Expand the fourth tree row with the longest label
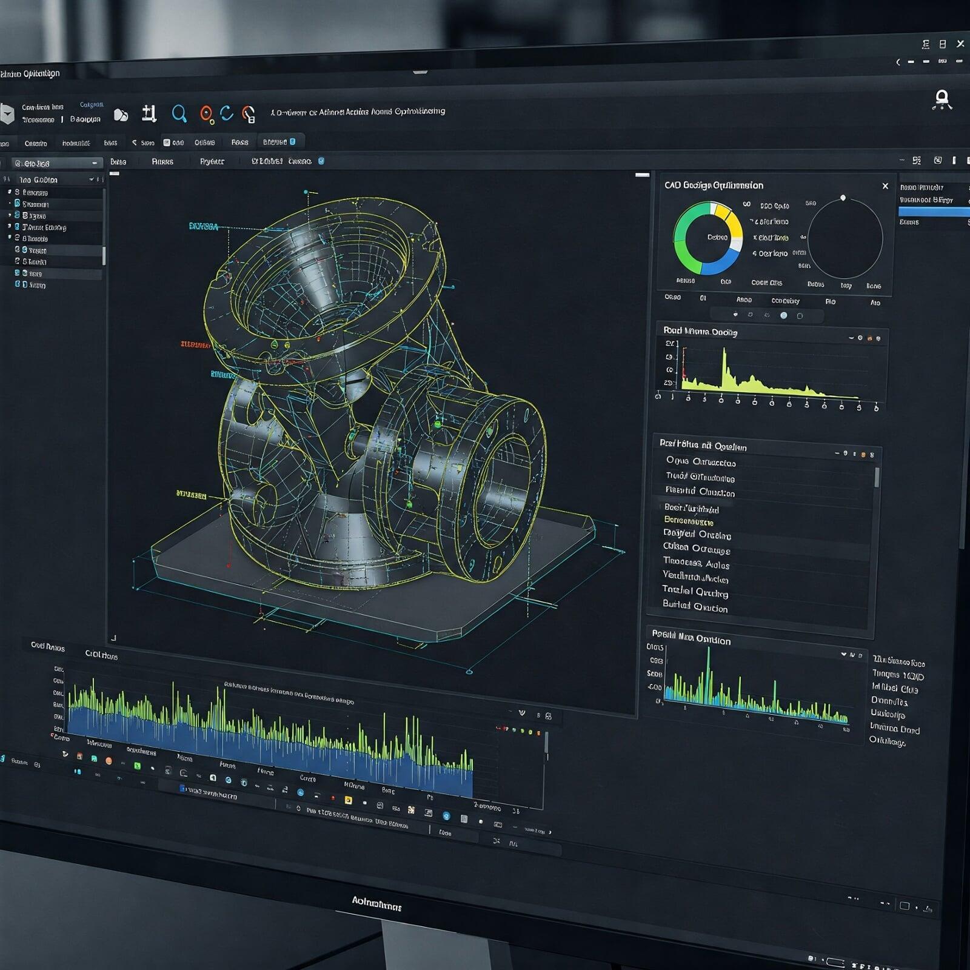 coord(9,227)
